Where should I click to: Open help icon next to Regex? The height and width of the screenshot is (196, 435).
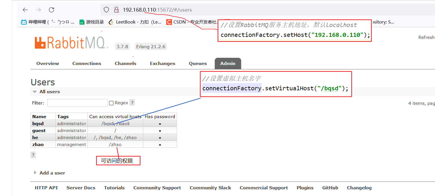click(132, 103)
